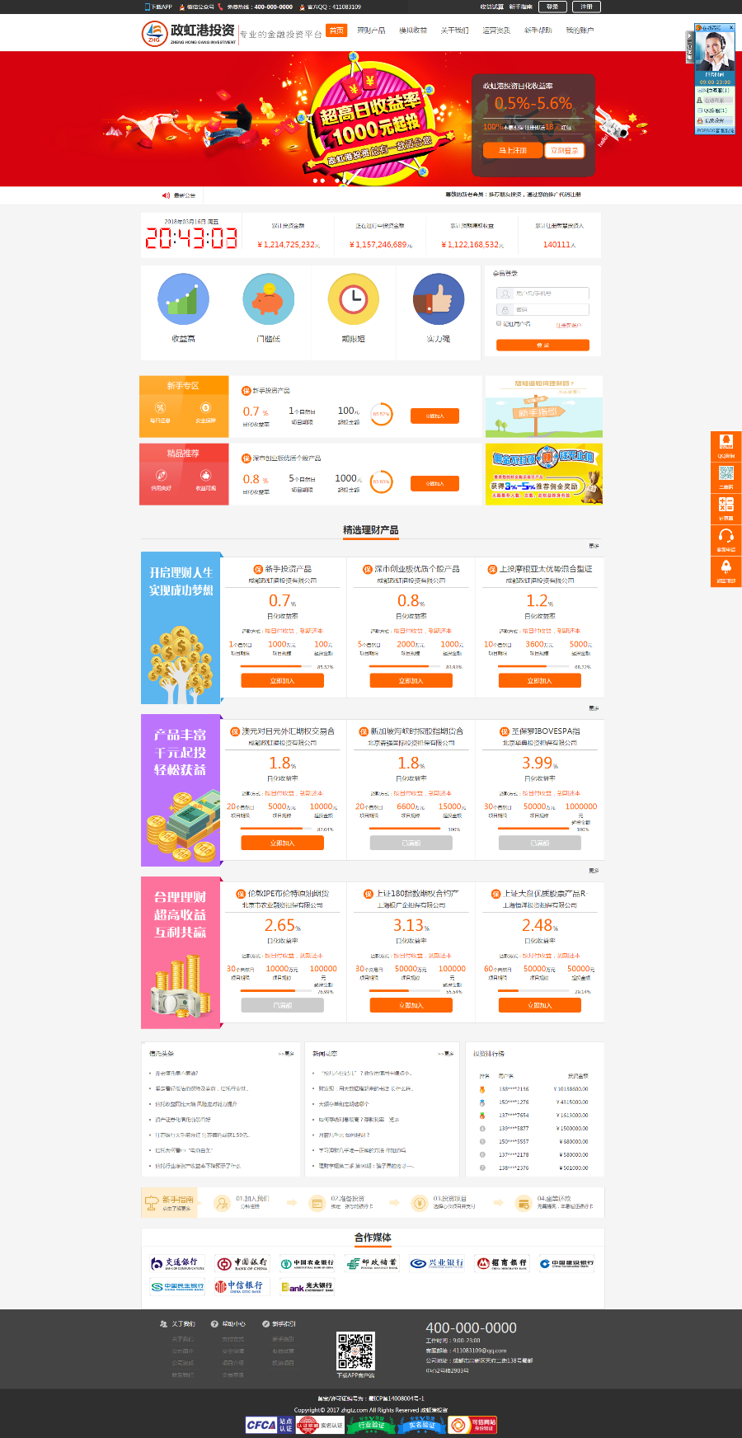Image resolution: width=742 pixels, height=1438 pixels.
Task: Open the calculator sidebar icon
Action: [x=726, y=508]
